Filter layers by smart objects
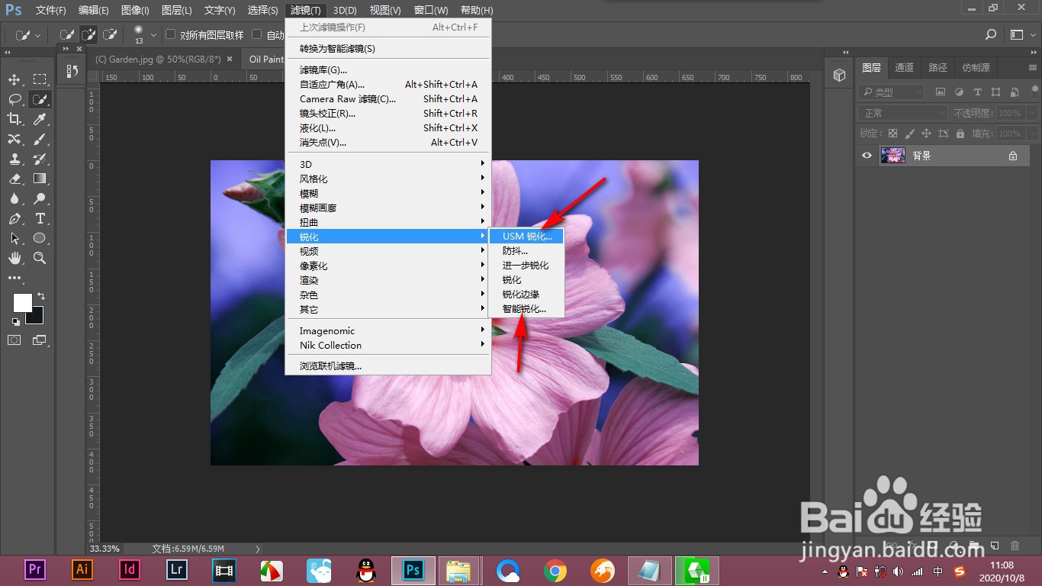The width and height of the screenshot is (1042, 586). [1014, 92]
